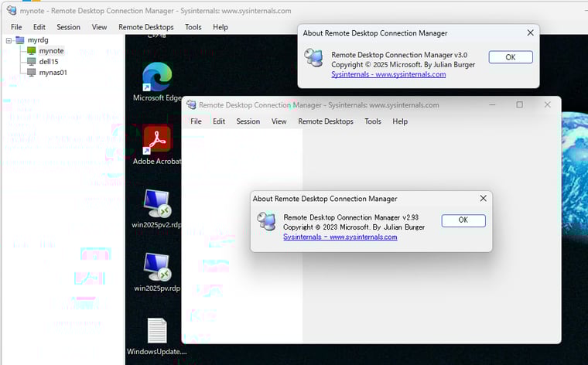Collapse the myrdg tree group
The height and width of the screenshot is (365, 588).
9,40
